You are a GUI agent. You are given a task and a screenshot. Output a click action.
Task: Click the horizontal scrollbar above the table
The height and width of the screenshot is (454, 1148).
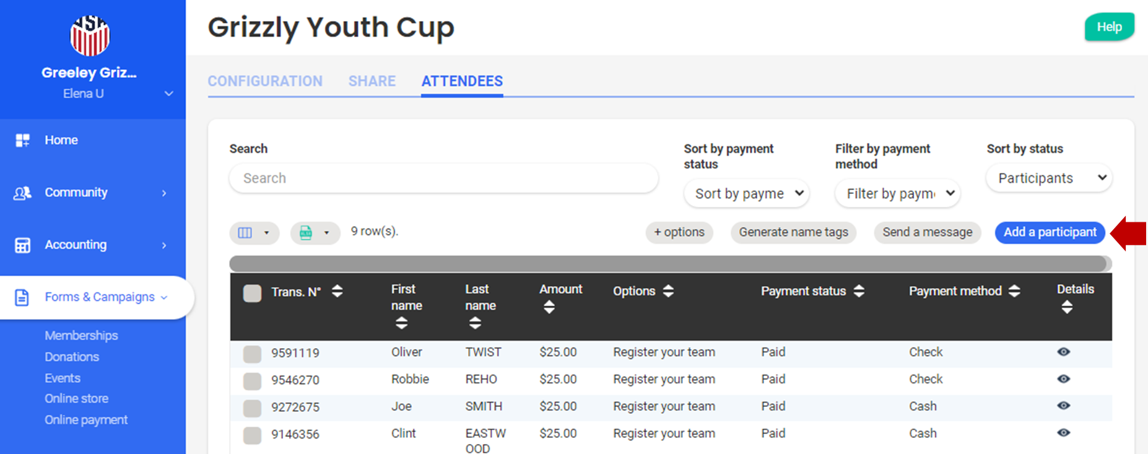[667, 264]
